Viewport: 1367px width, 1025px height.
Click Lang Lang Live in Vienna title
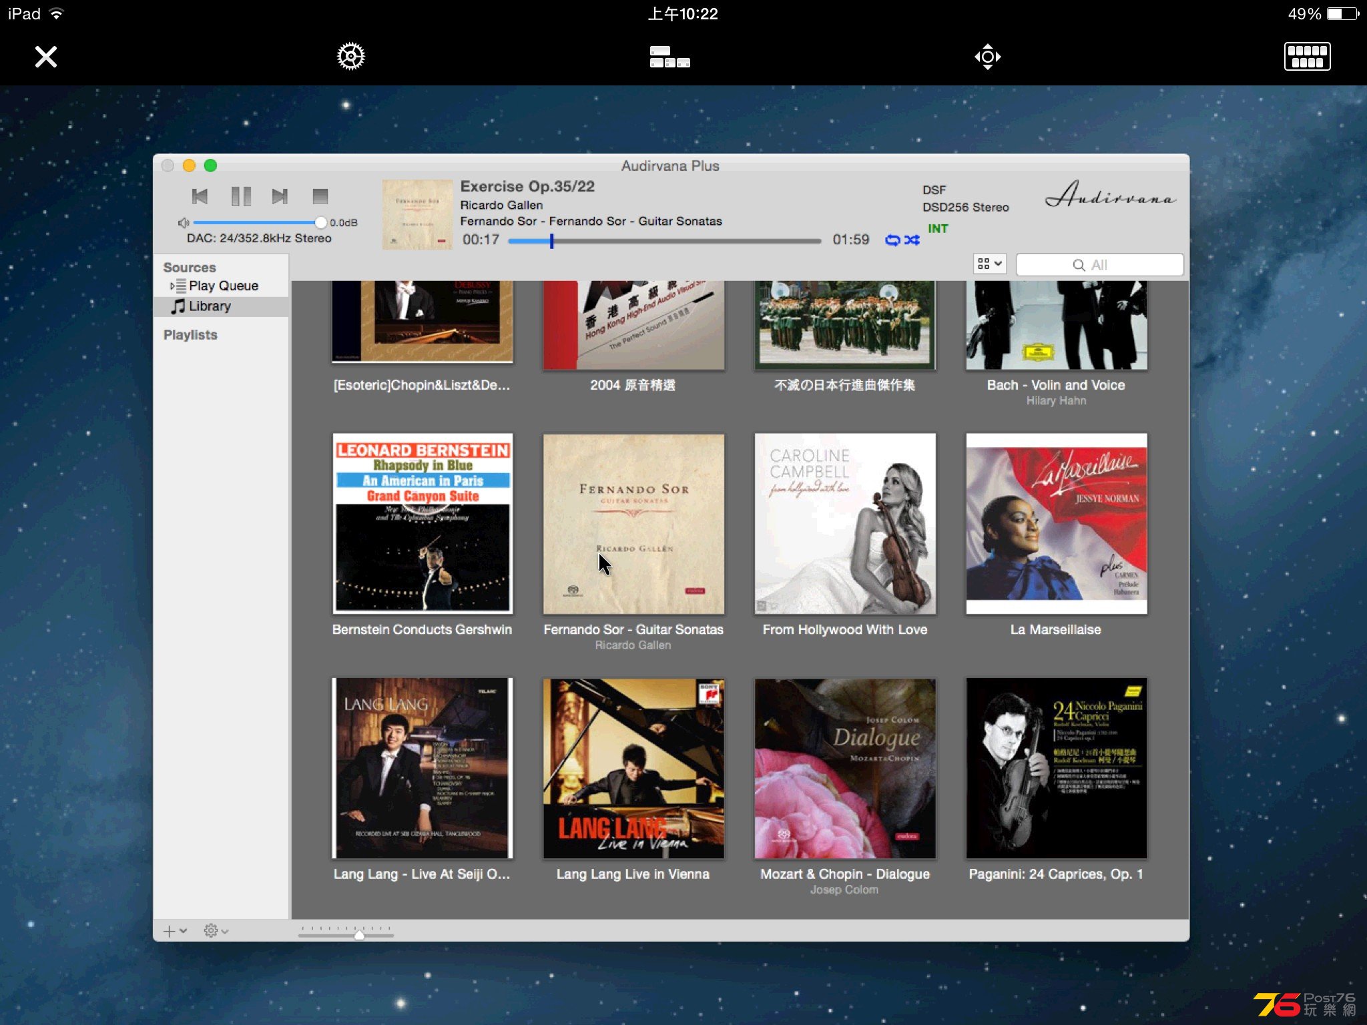click(x=633, y=874)
